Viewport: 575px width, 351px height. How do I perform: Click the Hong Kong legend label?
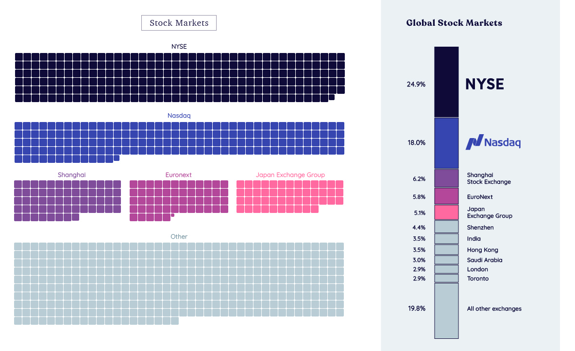point(482,250)
